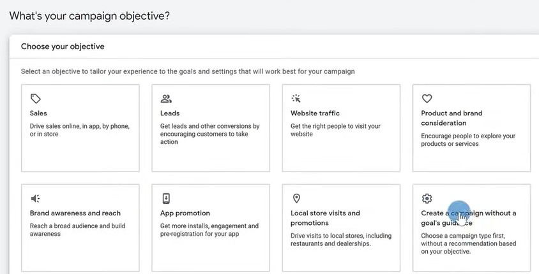This screenshot has height=274, width=539.
Task: Select the App promotion objective title
Action: point(185,213)
